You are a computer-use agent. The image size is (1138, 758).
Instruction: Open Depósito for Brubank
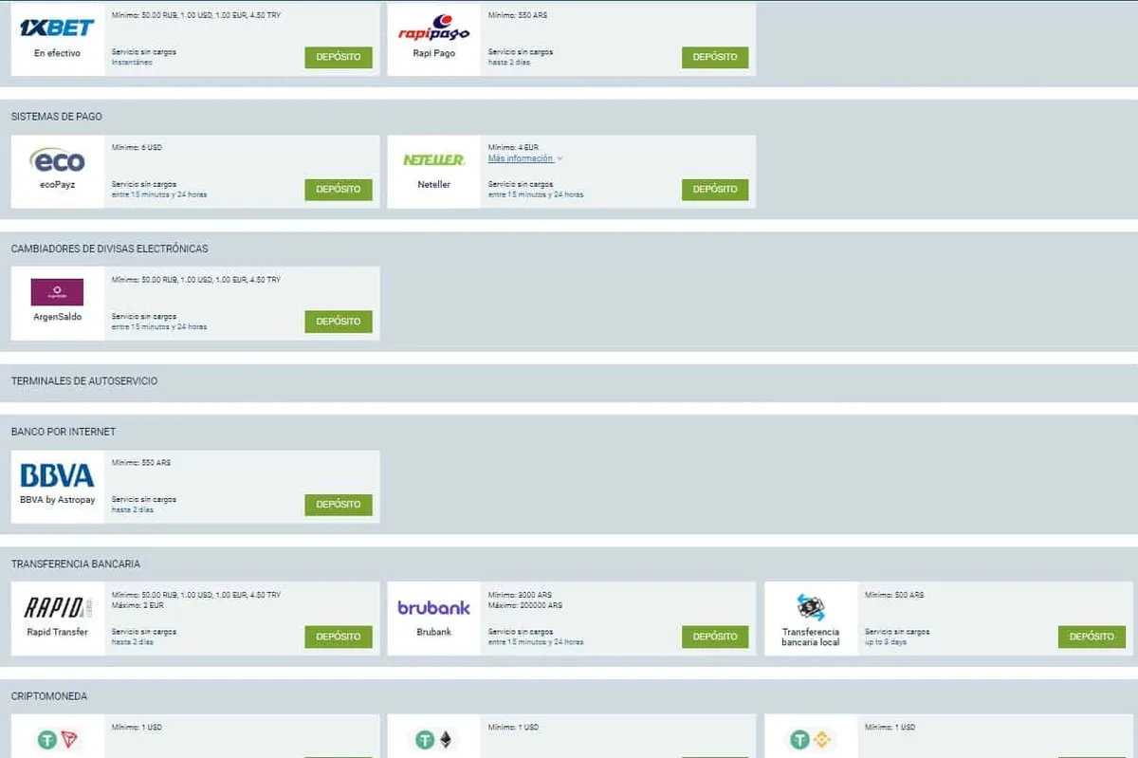pos(715,637)
